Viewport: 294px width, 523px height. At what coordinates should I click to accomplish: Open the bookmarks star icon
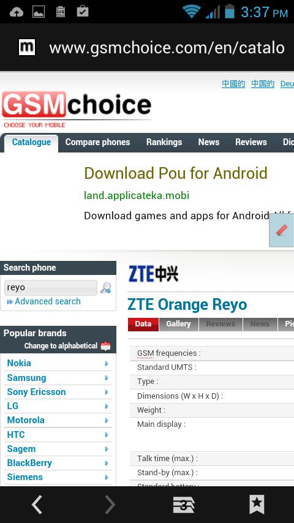pyautogui.click(x=257, y=505)
